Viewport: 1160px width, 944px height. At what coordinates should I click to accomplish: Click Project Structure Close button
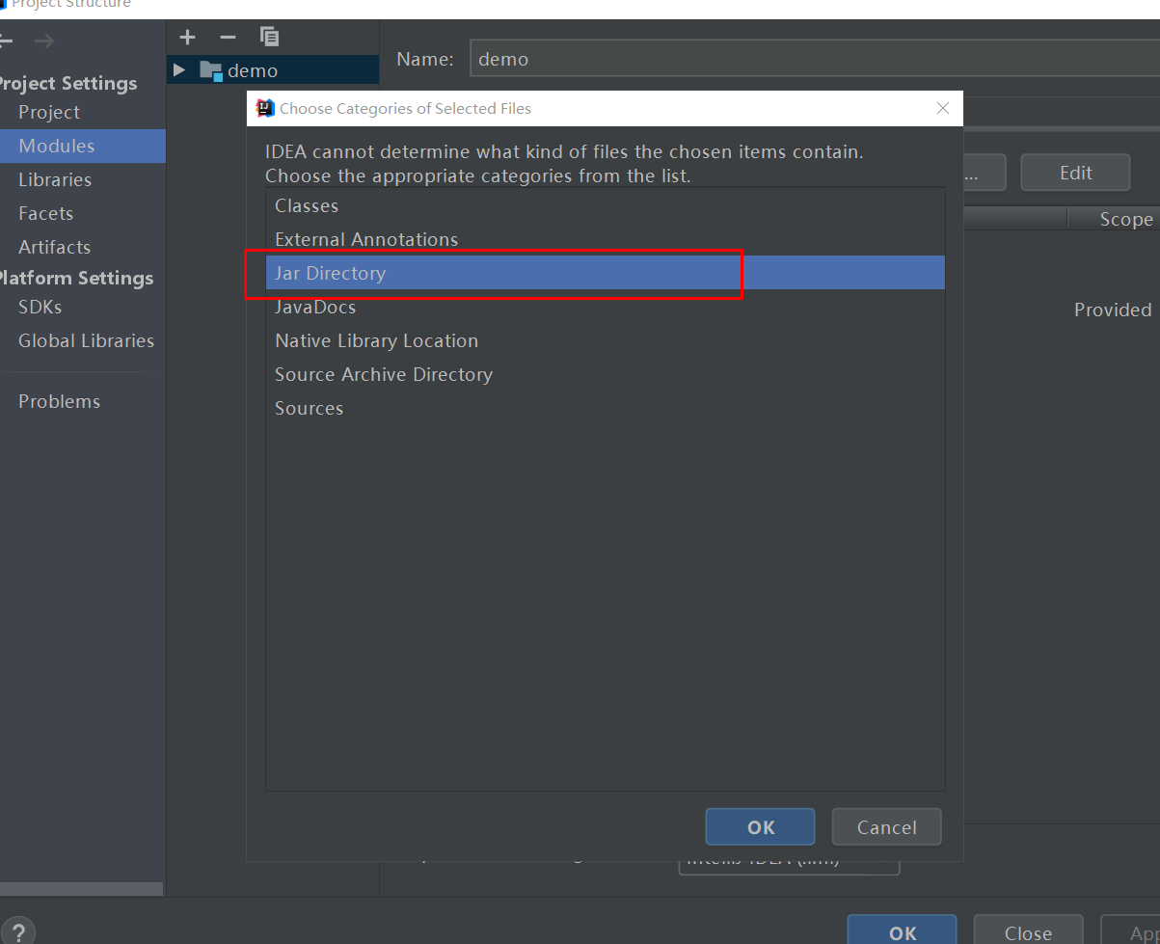tap(1028, 931)
